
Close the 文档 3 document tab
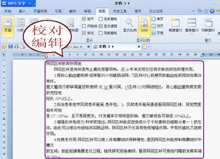click(x=139, y=47)
